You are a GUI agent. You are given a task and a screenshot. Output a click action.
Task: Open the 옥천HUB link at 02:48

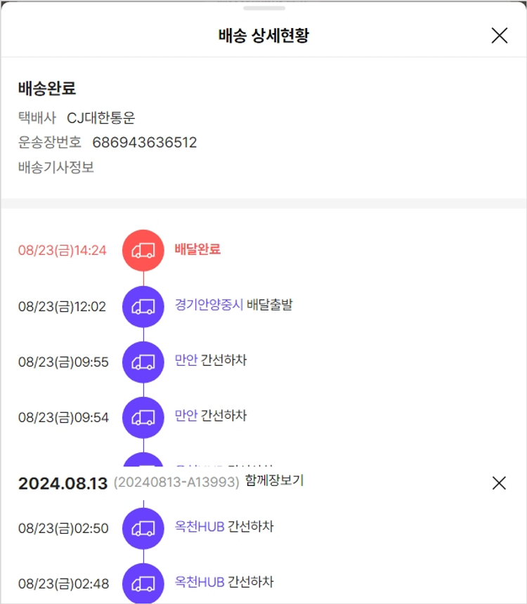(200, 582)
